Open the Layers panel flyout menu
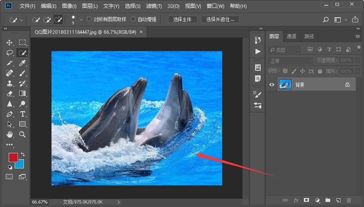This screenshot has width=364, height=207. pos(357,37)
